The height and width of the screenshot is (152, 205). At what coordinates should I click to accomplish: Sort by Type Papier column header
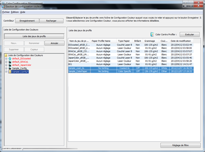[x=125, y=41]
